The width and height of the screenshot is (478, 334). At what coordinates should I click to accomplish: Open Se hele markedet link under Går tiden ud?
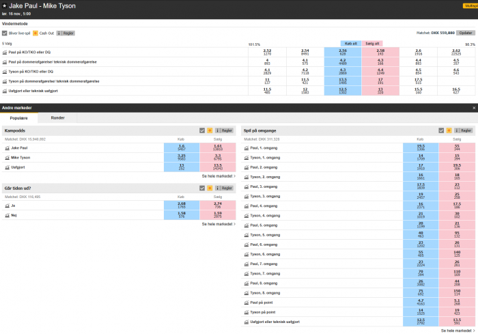point(219,224)
